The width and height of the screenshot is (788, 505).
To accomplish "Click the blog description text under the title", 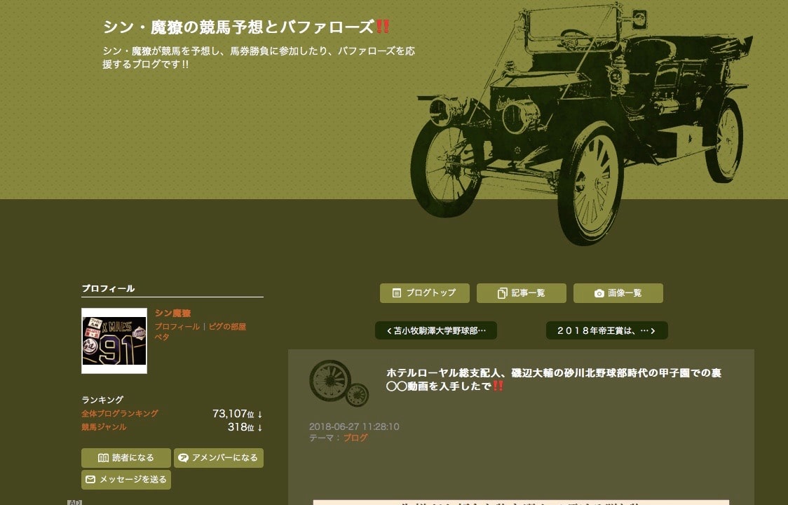I will pyautogui.click(x=259, y=58).
